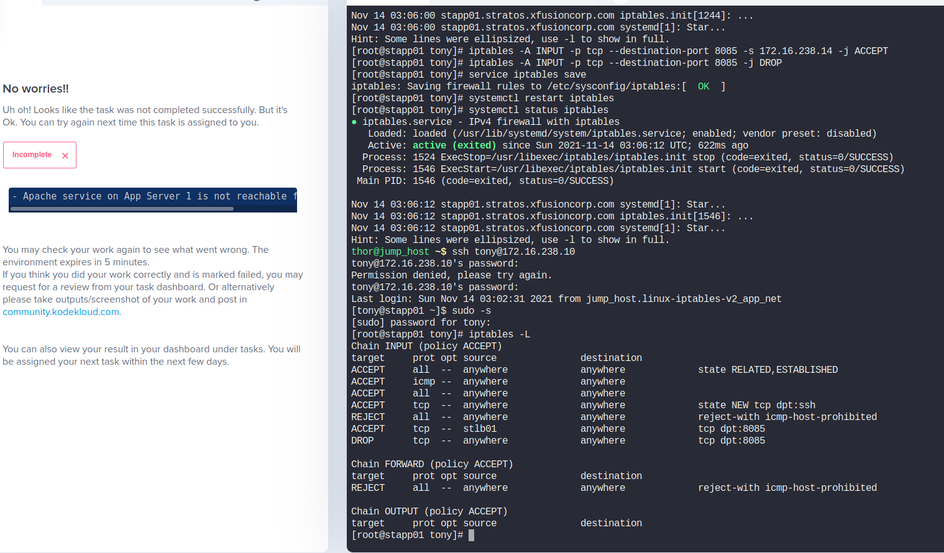Click the Chain OUTPUT (policy ACCEPT) header
Screen dimensions: 944x553
coord(429,511)
